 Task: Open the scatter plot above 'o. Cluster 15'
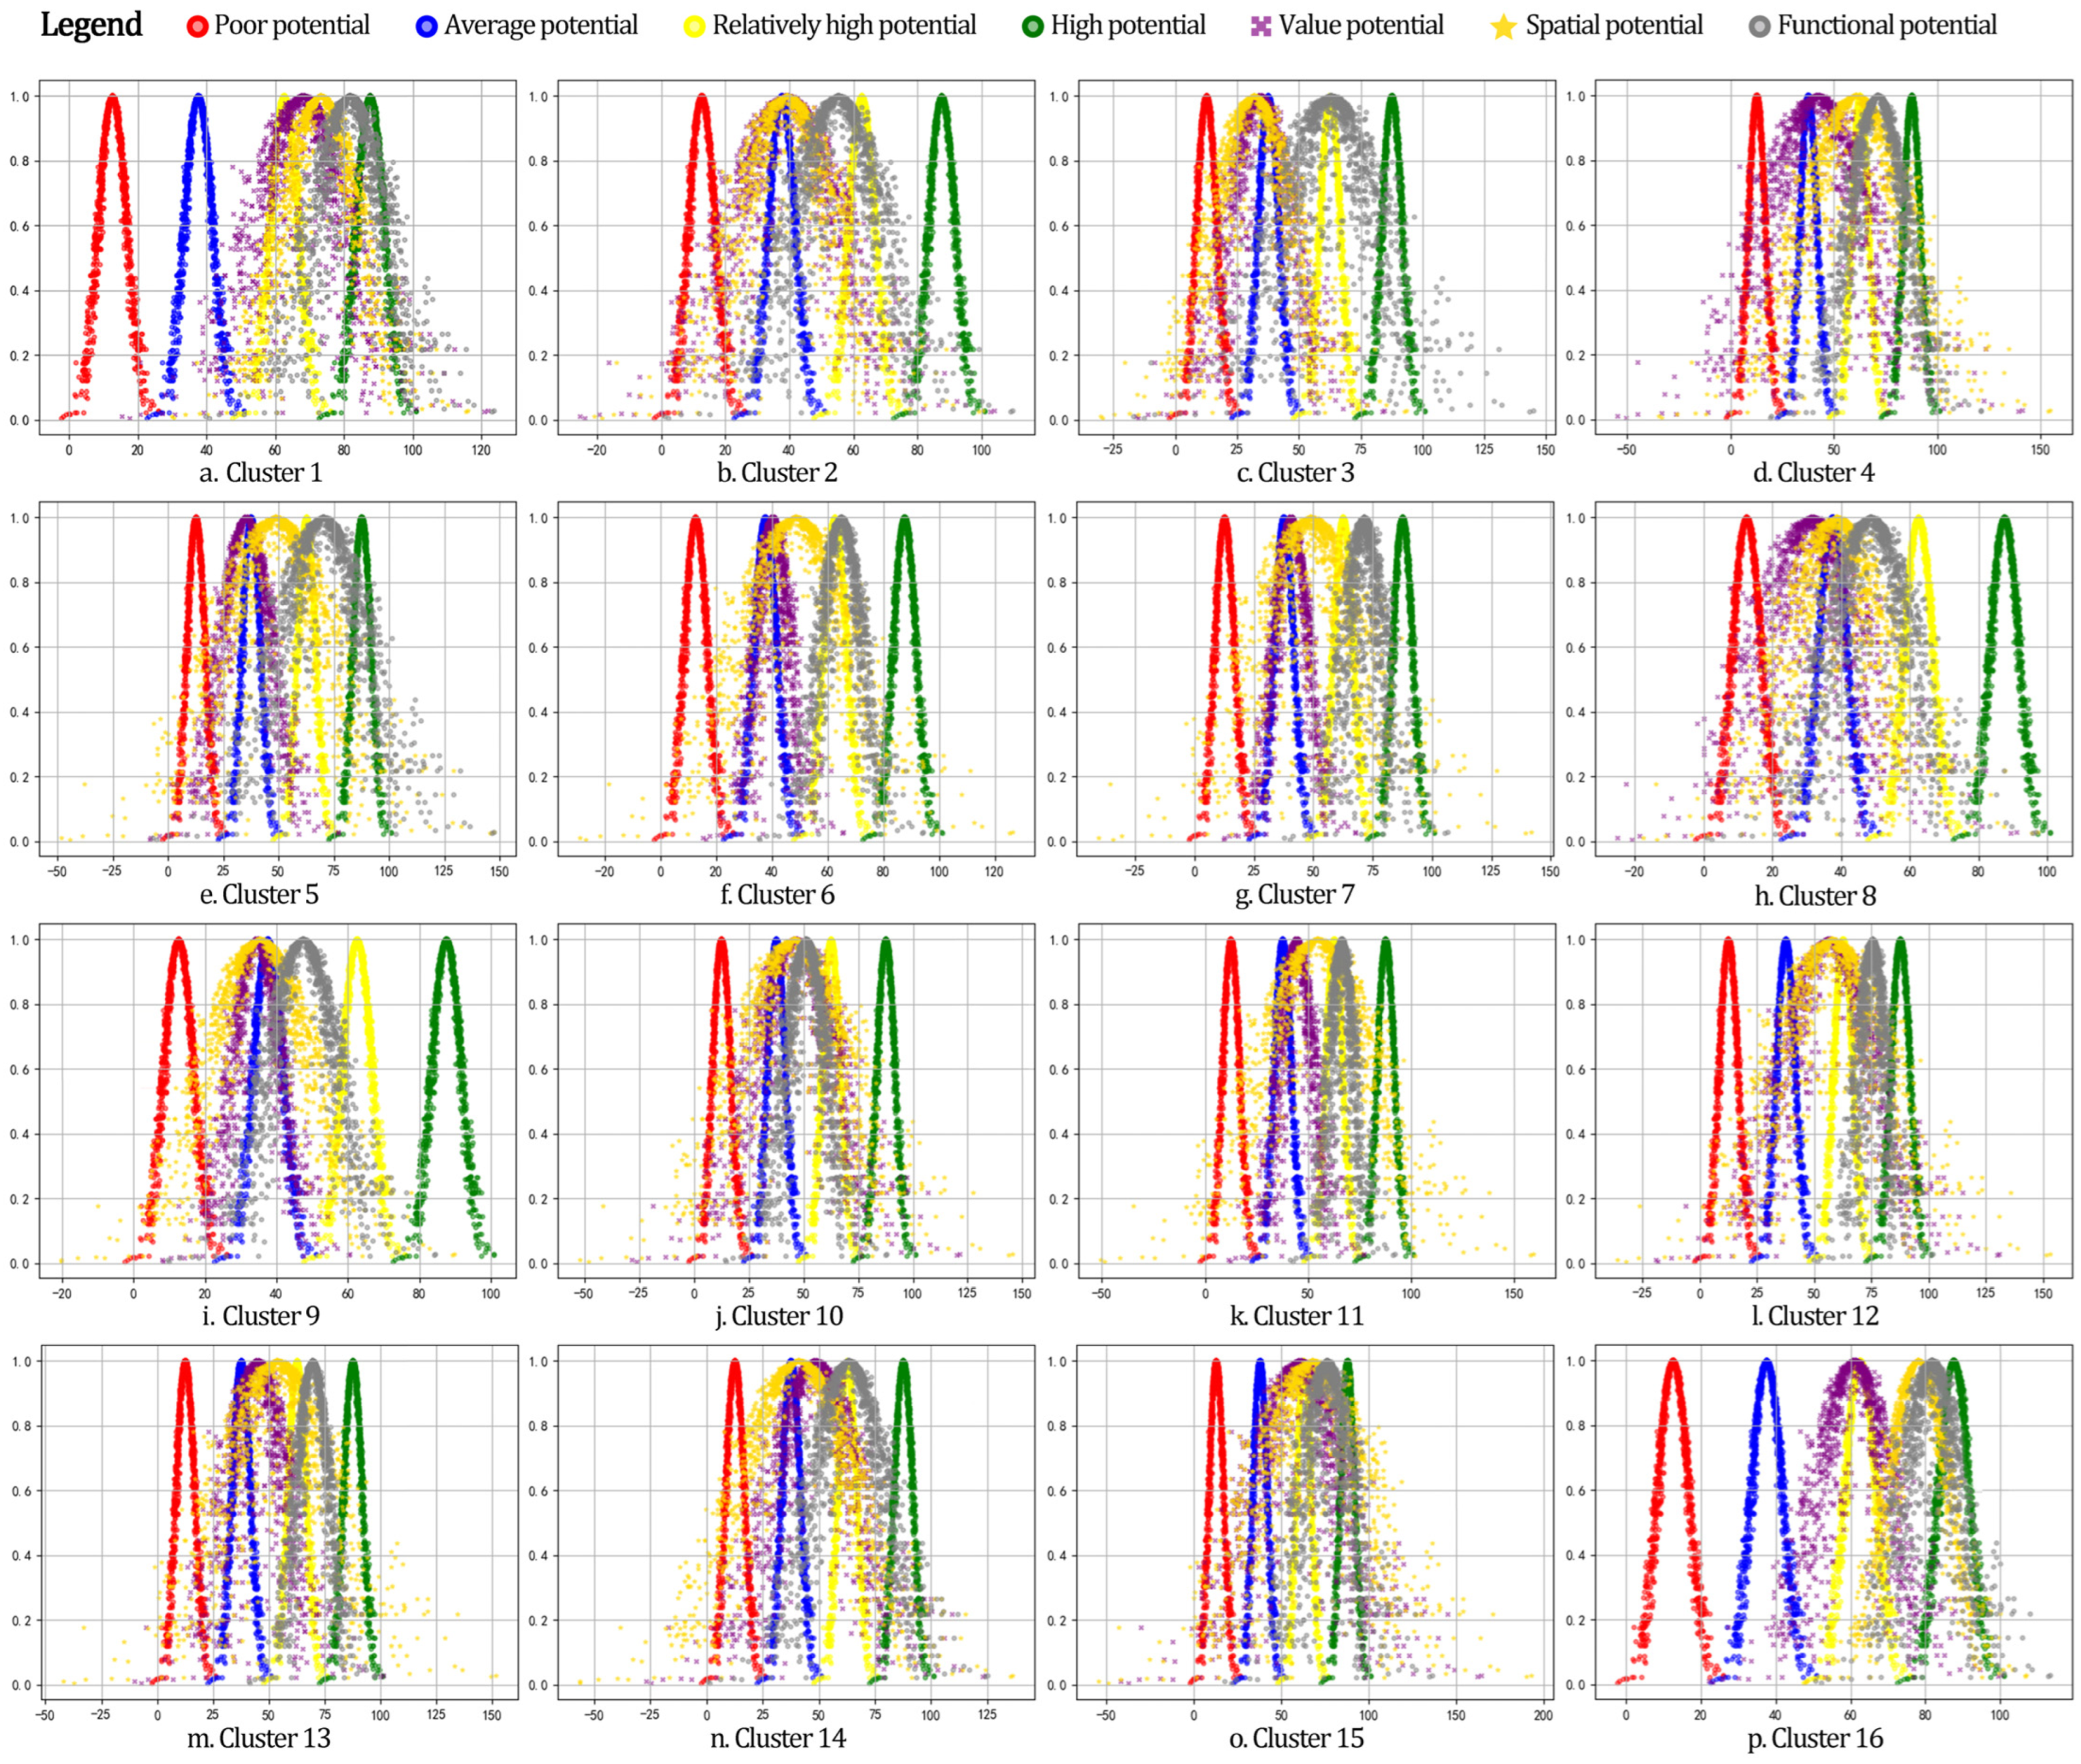(1317, 1522)
